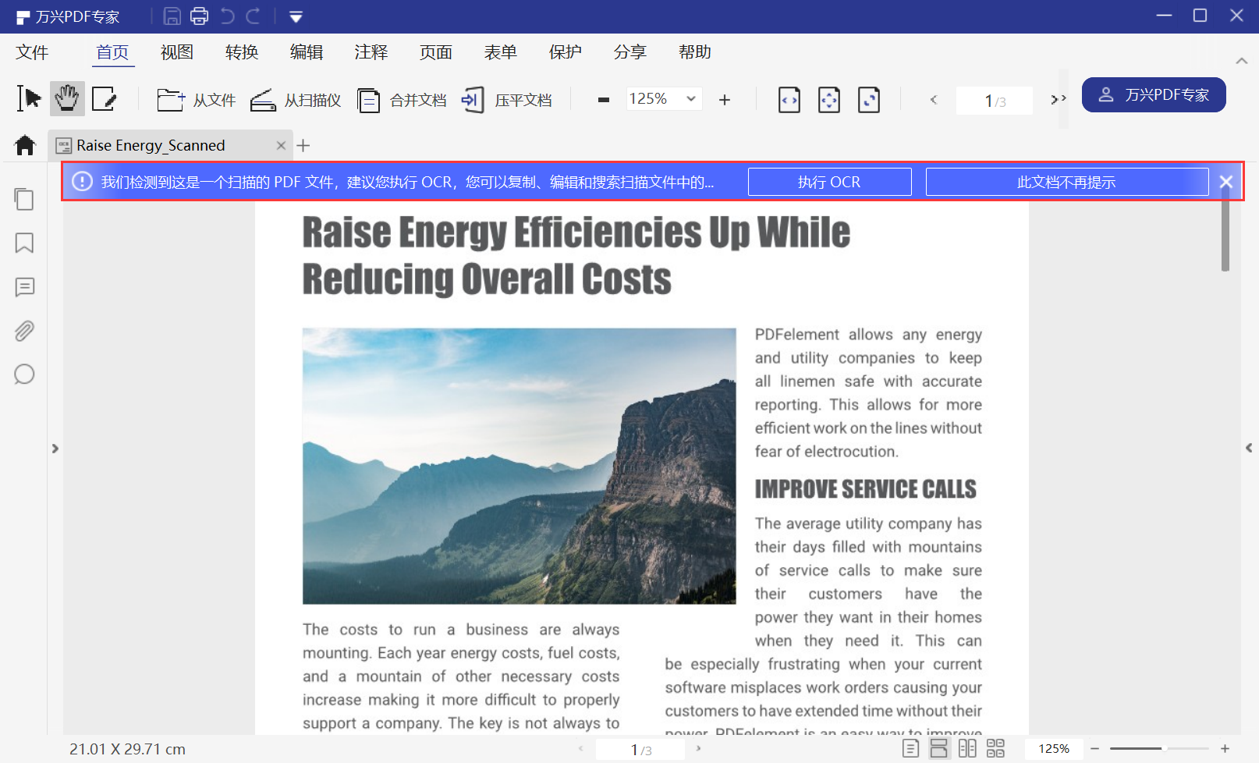
Task: Switch to the 注释 tab
Action: coord(371,52)
